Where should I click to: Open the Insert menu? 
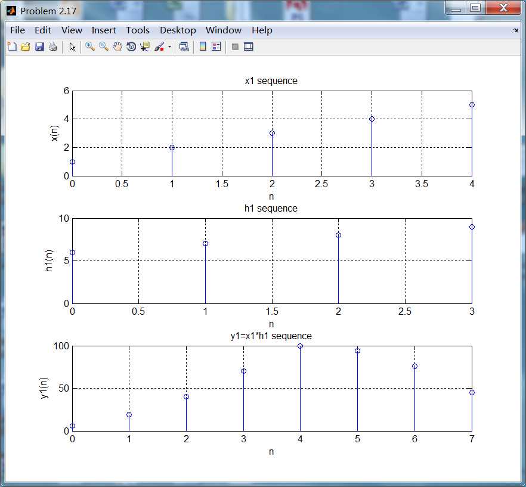pyautogui.click(x=104, y=30)
